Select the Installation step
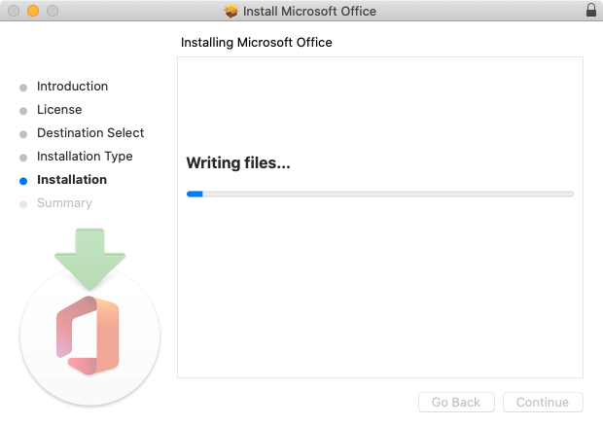Viewport: 603px width, 426px height. click(72, 180)
